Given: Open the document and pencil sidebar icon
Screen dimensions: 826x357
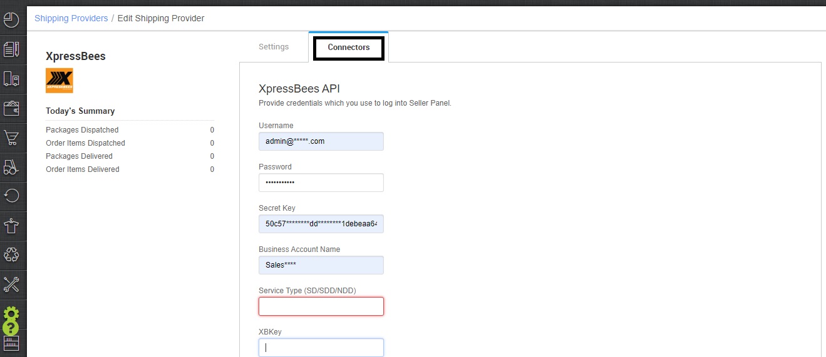Looking at the screenshot, I should coord(12,49).
